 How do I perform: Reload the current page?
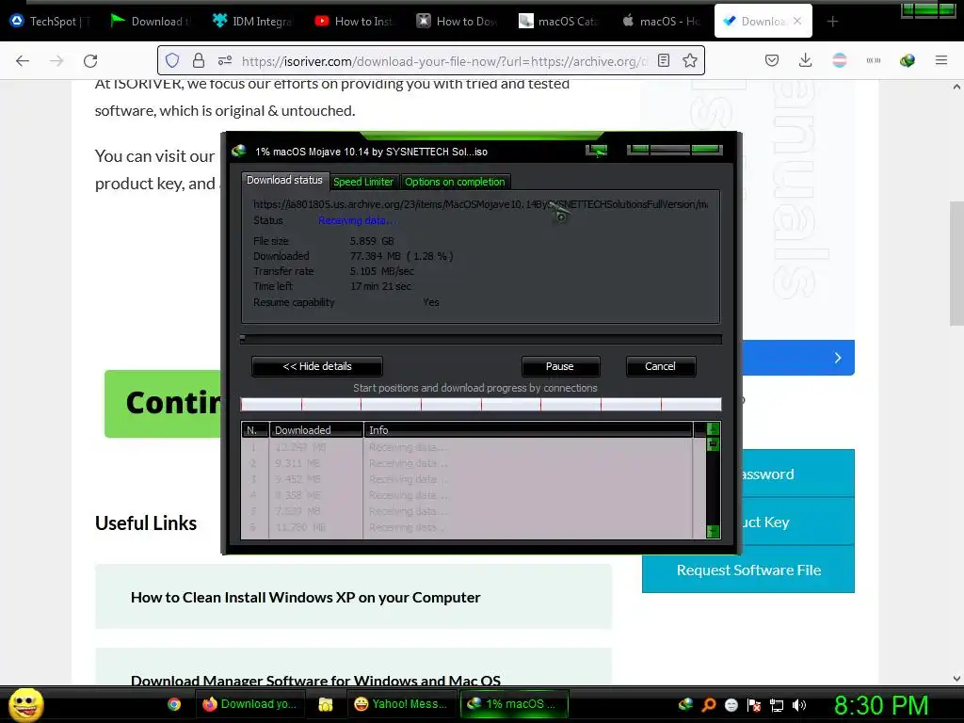click(90, 61)
